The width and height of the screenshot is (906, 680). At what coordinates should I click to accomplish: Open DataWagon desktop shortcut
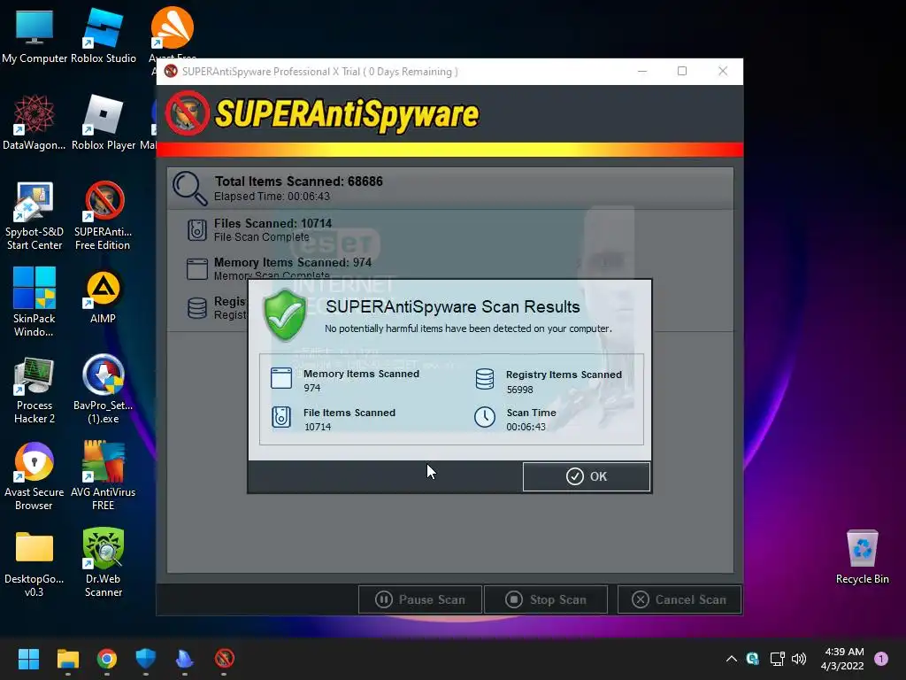click(x=35, y=122)
